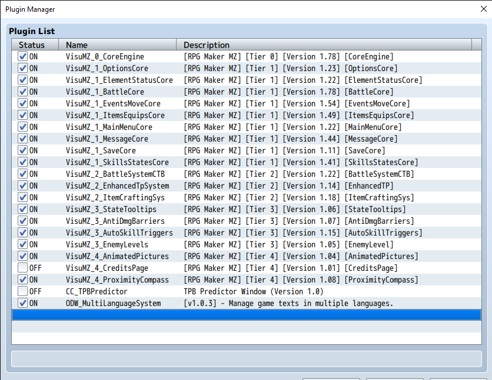
Task: Click the [SaveCore] Version 1.11 description
Action: coord(284,150)
